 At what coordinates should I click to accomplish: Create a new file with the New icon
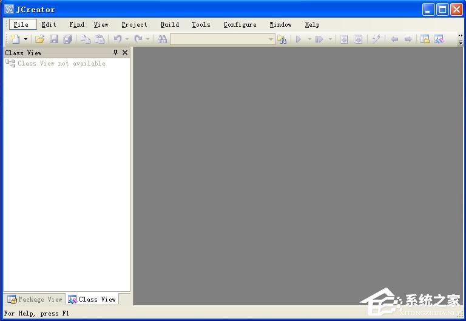[15, 39]
